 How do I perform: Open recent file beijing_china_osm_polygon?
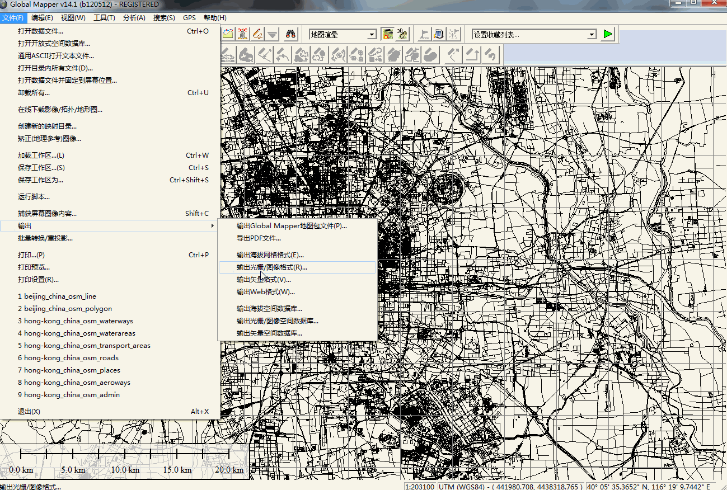[65, 309]
